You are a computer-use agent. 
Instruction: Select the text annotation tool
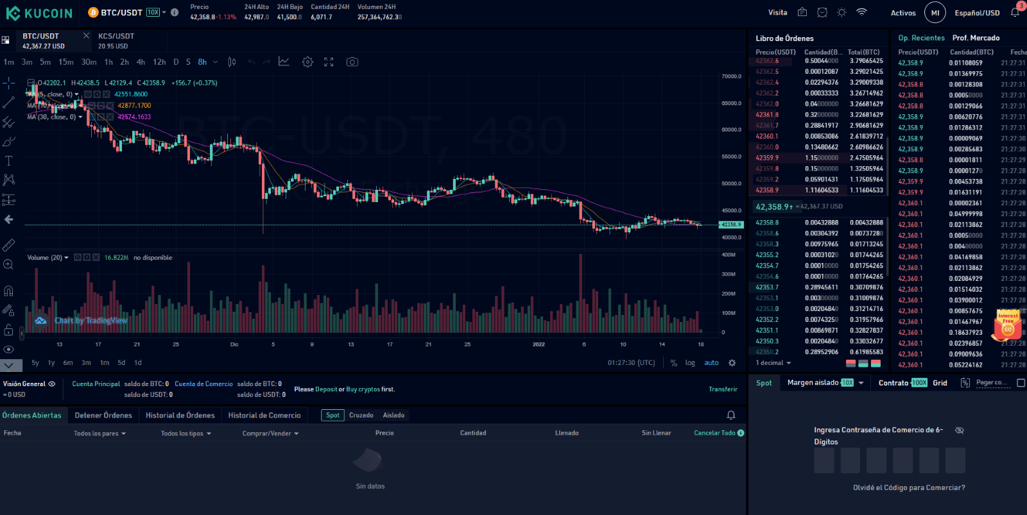8,161
